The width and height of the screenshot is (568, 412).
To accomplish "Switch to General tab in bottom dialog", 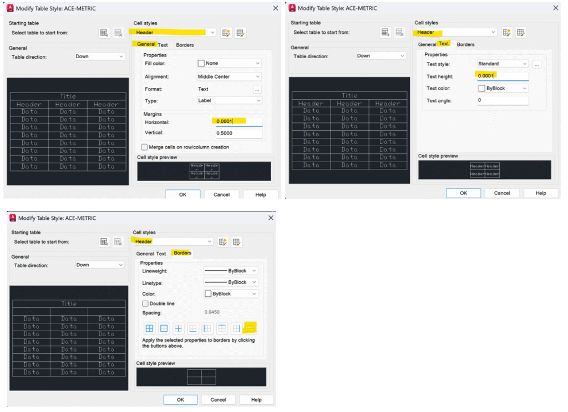I will click(x=145, y=254).
